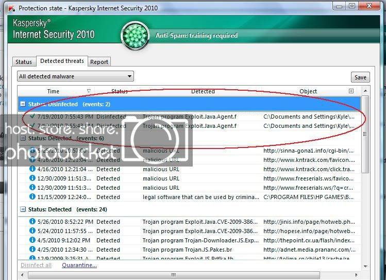Select http://adnet.media.prananc.com object cell
Screen dimensions: 386x280
309,250
